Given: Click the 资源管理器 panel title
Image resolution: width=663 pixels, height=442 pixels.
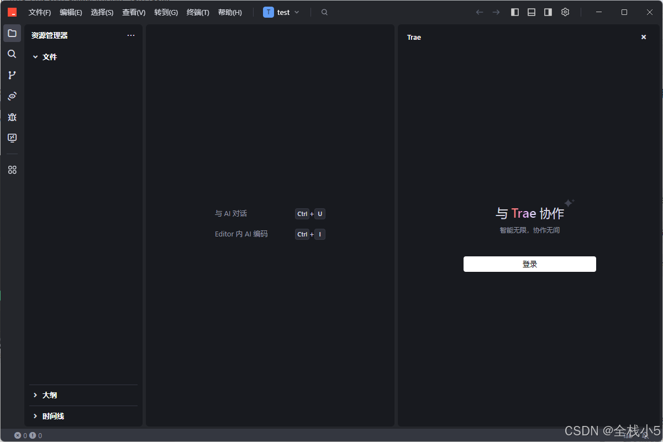Looking at the screenshot, I should coord(50,35).
